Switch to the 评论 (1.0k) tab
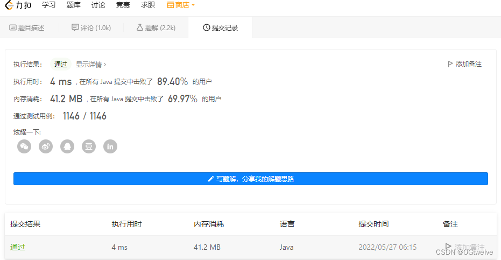The height and width of the screenshot is (260, 501). click(x=91, y=28)
